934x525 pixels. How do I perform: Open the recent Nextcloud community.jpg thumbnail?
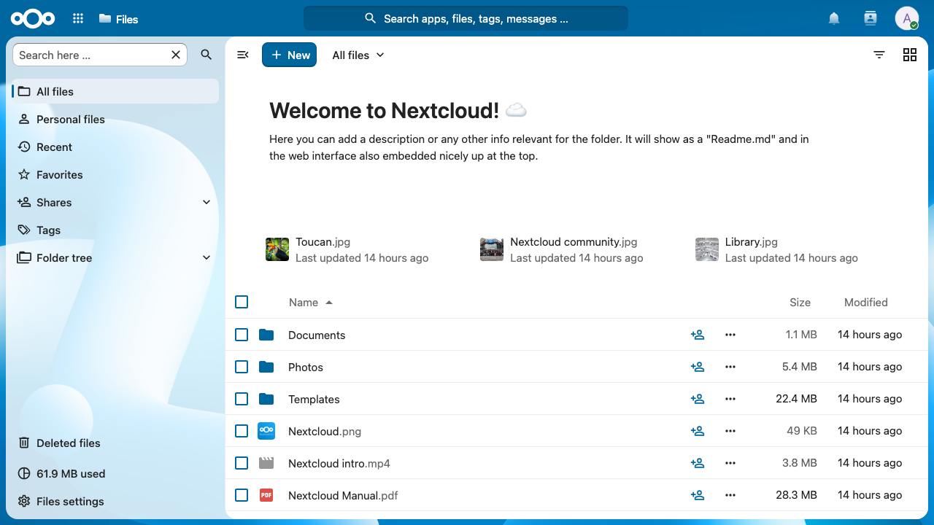point(492,249)
